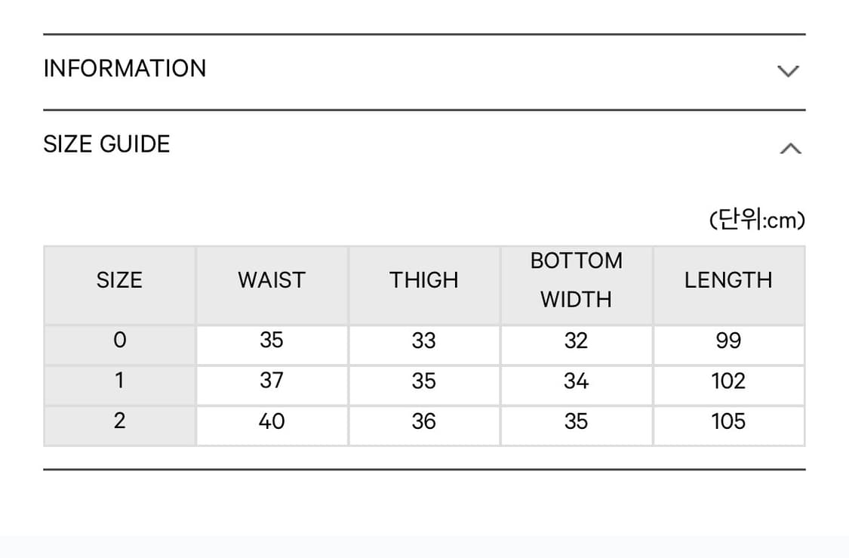Select the SIZE column header
The image size is (849, 558).
[119, 280]
